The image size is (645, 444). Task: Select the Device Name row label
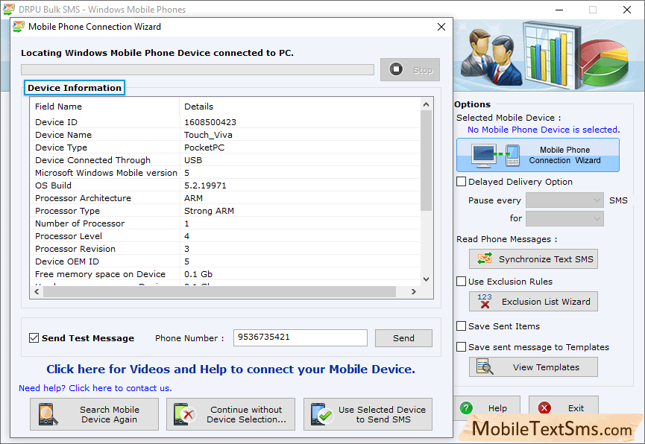point(63,135)
